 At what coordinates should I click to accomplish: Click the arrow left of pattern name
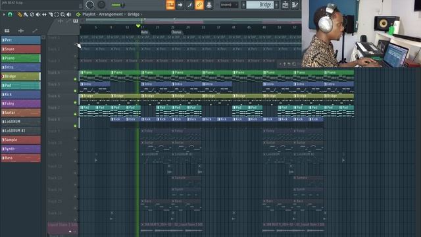243,5
